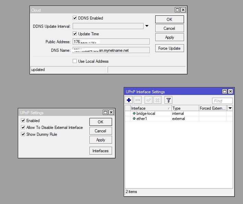
Task: Maximize the Cloud window
Action: (x=177, y=10)
